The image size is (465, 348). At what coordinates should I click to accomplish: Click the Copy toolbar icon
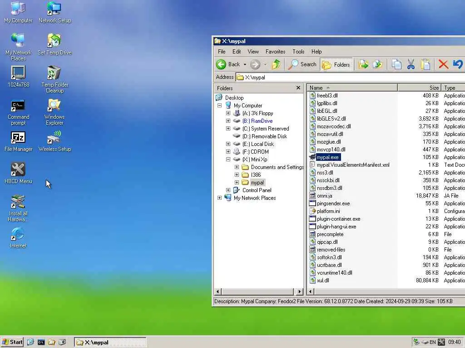tap(396, 64)
